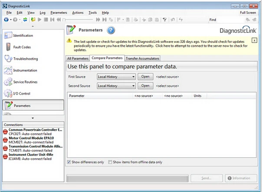Click the open log file folder icon
This screenshot has height=192, width=263.
pyautogui.click(x=33, y=20)
